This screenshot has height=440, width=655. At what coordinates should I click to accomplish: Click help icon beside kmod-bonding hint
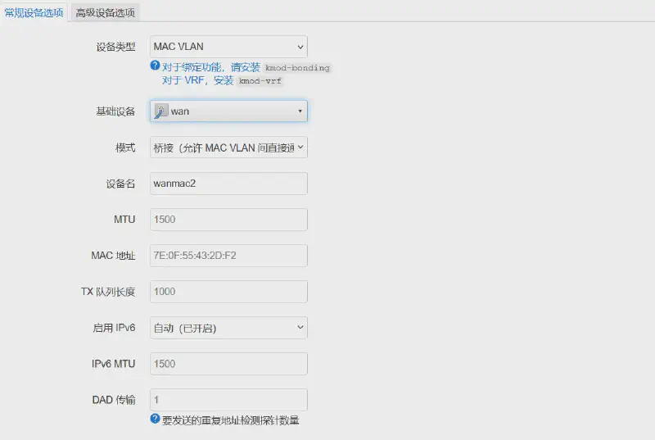[155, 66]
